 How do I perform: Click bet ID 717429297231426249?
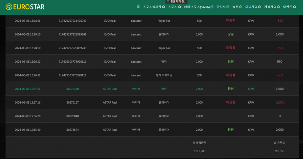pos(73,21)
